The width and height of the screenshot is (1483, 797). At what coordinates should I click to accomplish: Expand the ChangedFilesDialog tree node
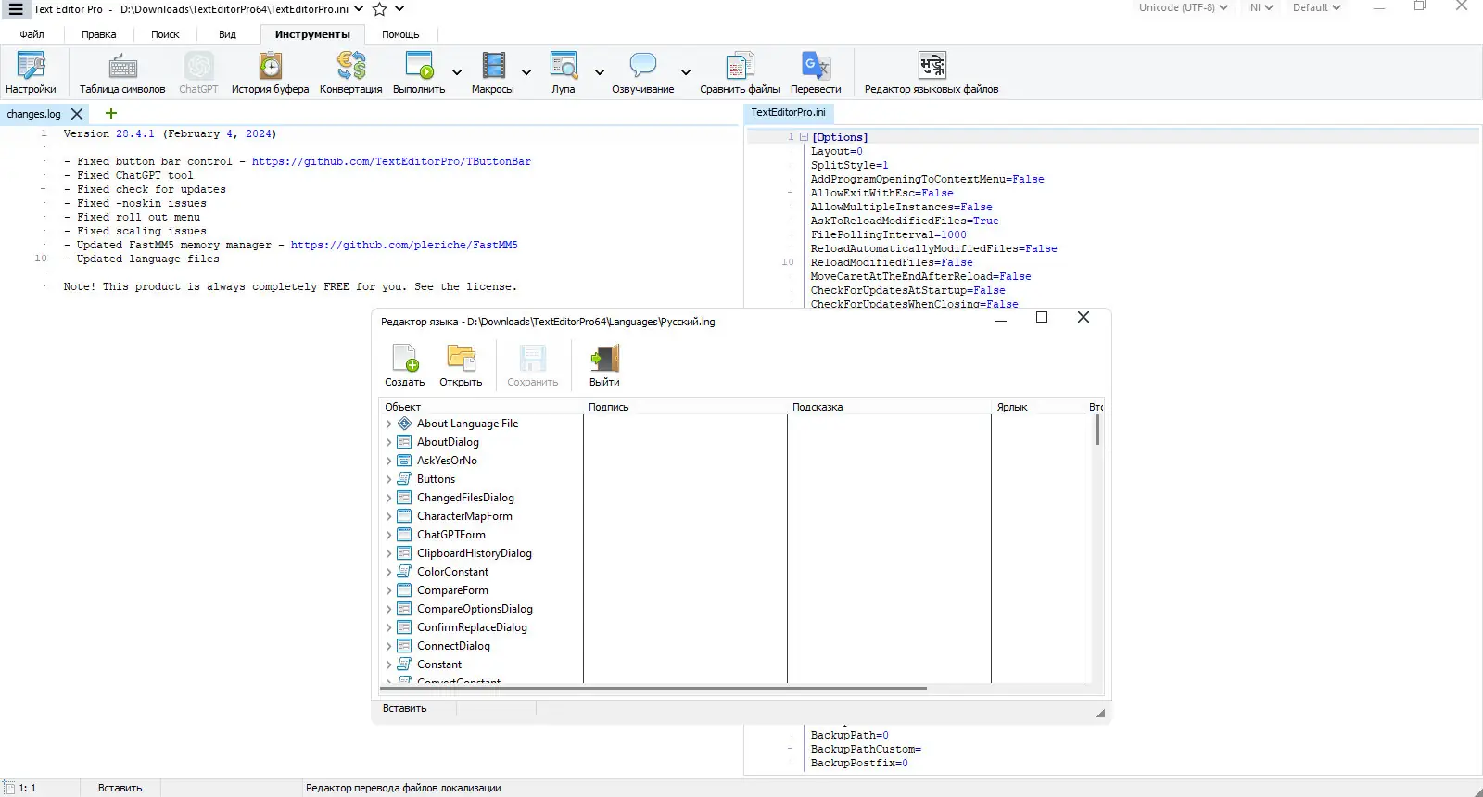click(388, 498)
